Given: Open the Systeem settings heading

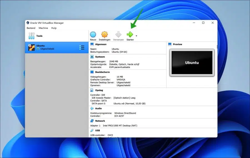Looking at the screenshot, I should 100,57.
